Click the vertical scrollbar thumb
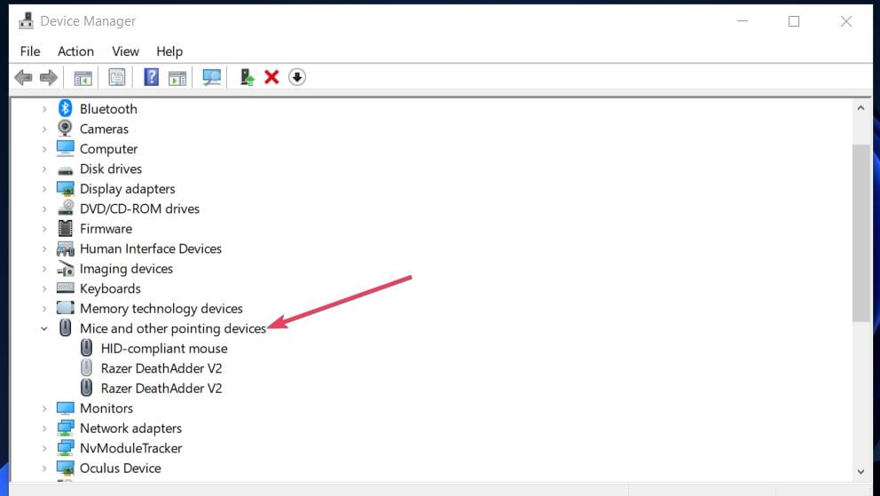The image size is (880, 496). (x=860, y=232)
